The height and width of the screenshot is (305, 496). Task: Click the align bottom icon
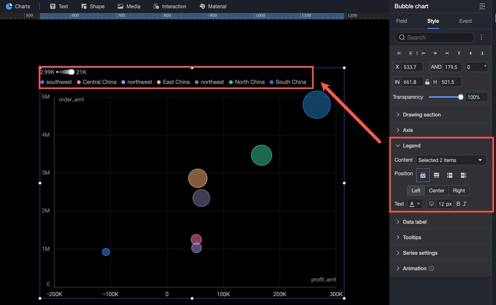pyautogui.click(x=482, y=53)
